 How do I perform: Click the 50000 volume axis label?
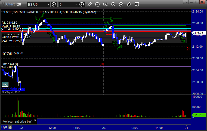coord(196,107)
